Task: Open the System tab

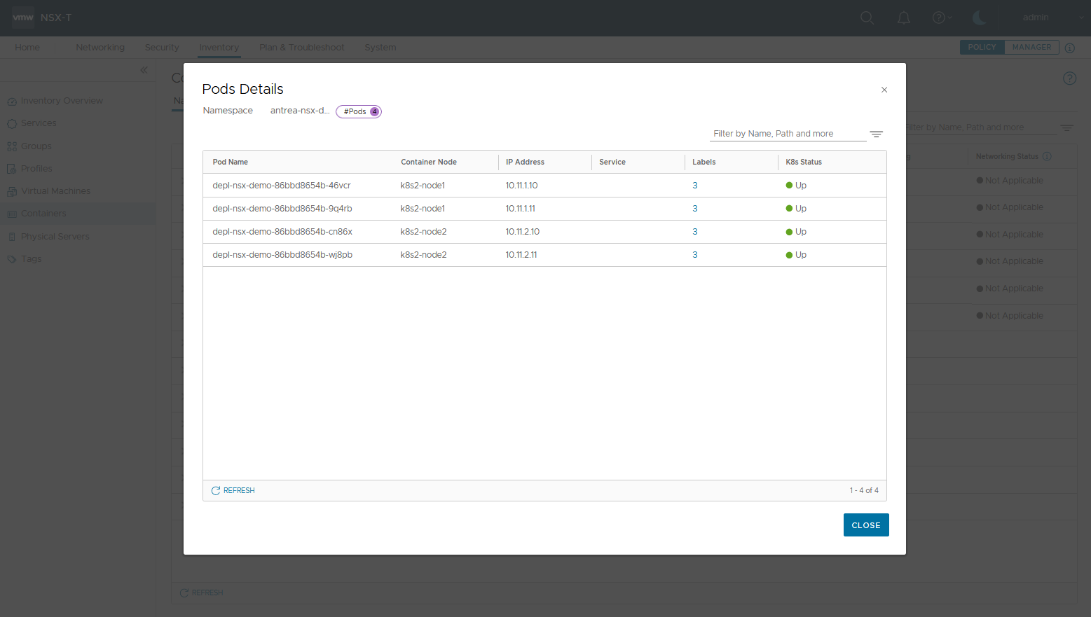Action: 380,48
